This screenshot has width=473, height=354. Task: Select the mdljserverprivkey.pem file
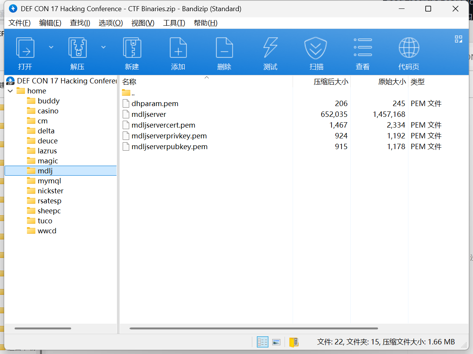169,136
